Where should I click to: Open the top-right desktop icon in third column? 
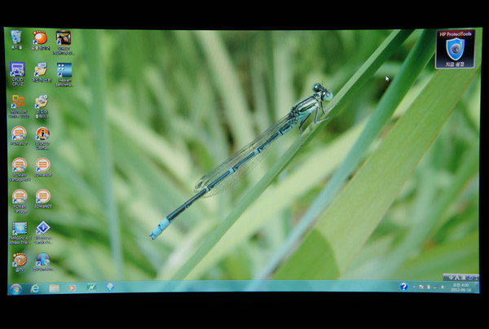(x=63, y=38)
